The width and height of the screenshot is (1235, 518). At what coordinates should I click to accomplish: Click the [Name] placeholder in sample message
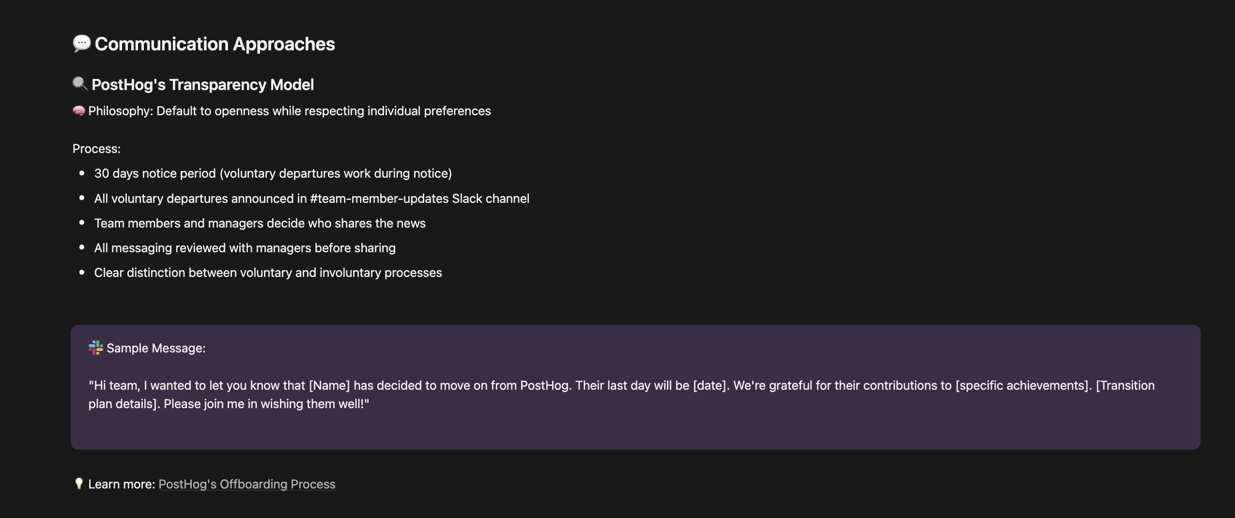[329, 385]
